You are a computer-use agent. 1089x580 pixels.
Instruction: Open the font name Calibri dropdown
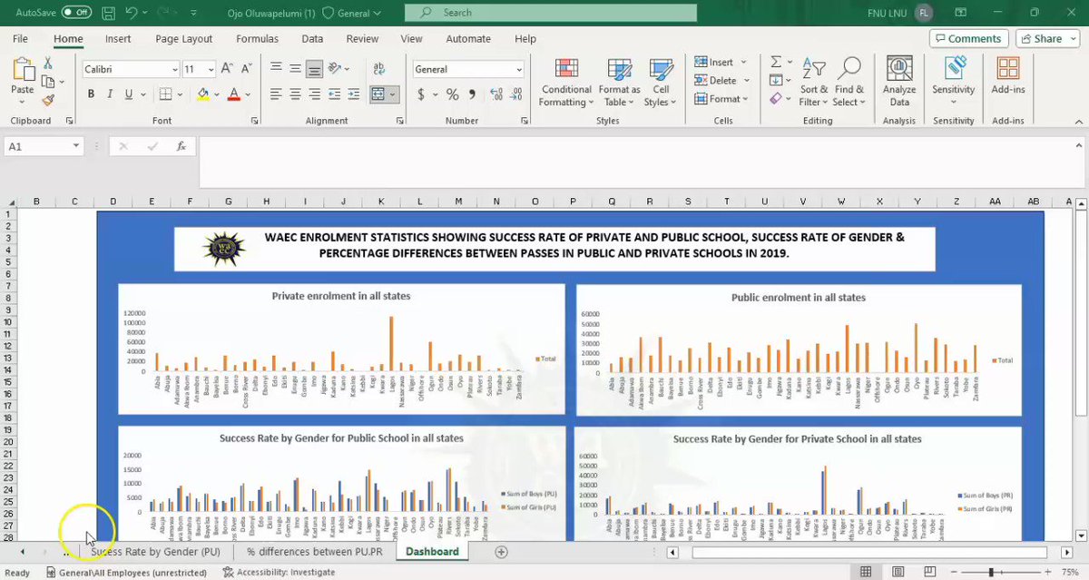[x=175, y=70]
